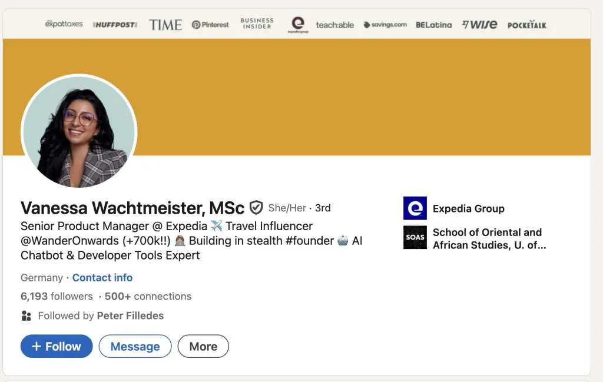Click the Wise logo in the header
Screen dimensions: 603x382
(479, 25)
